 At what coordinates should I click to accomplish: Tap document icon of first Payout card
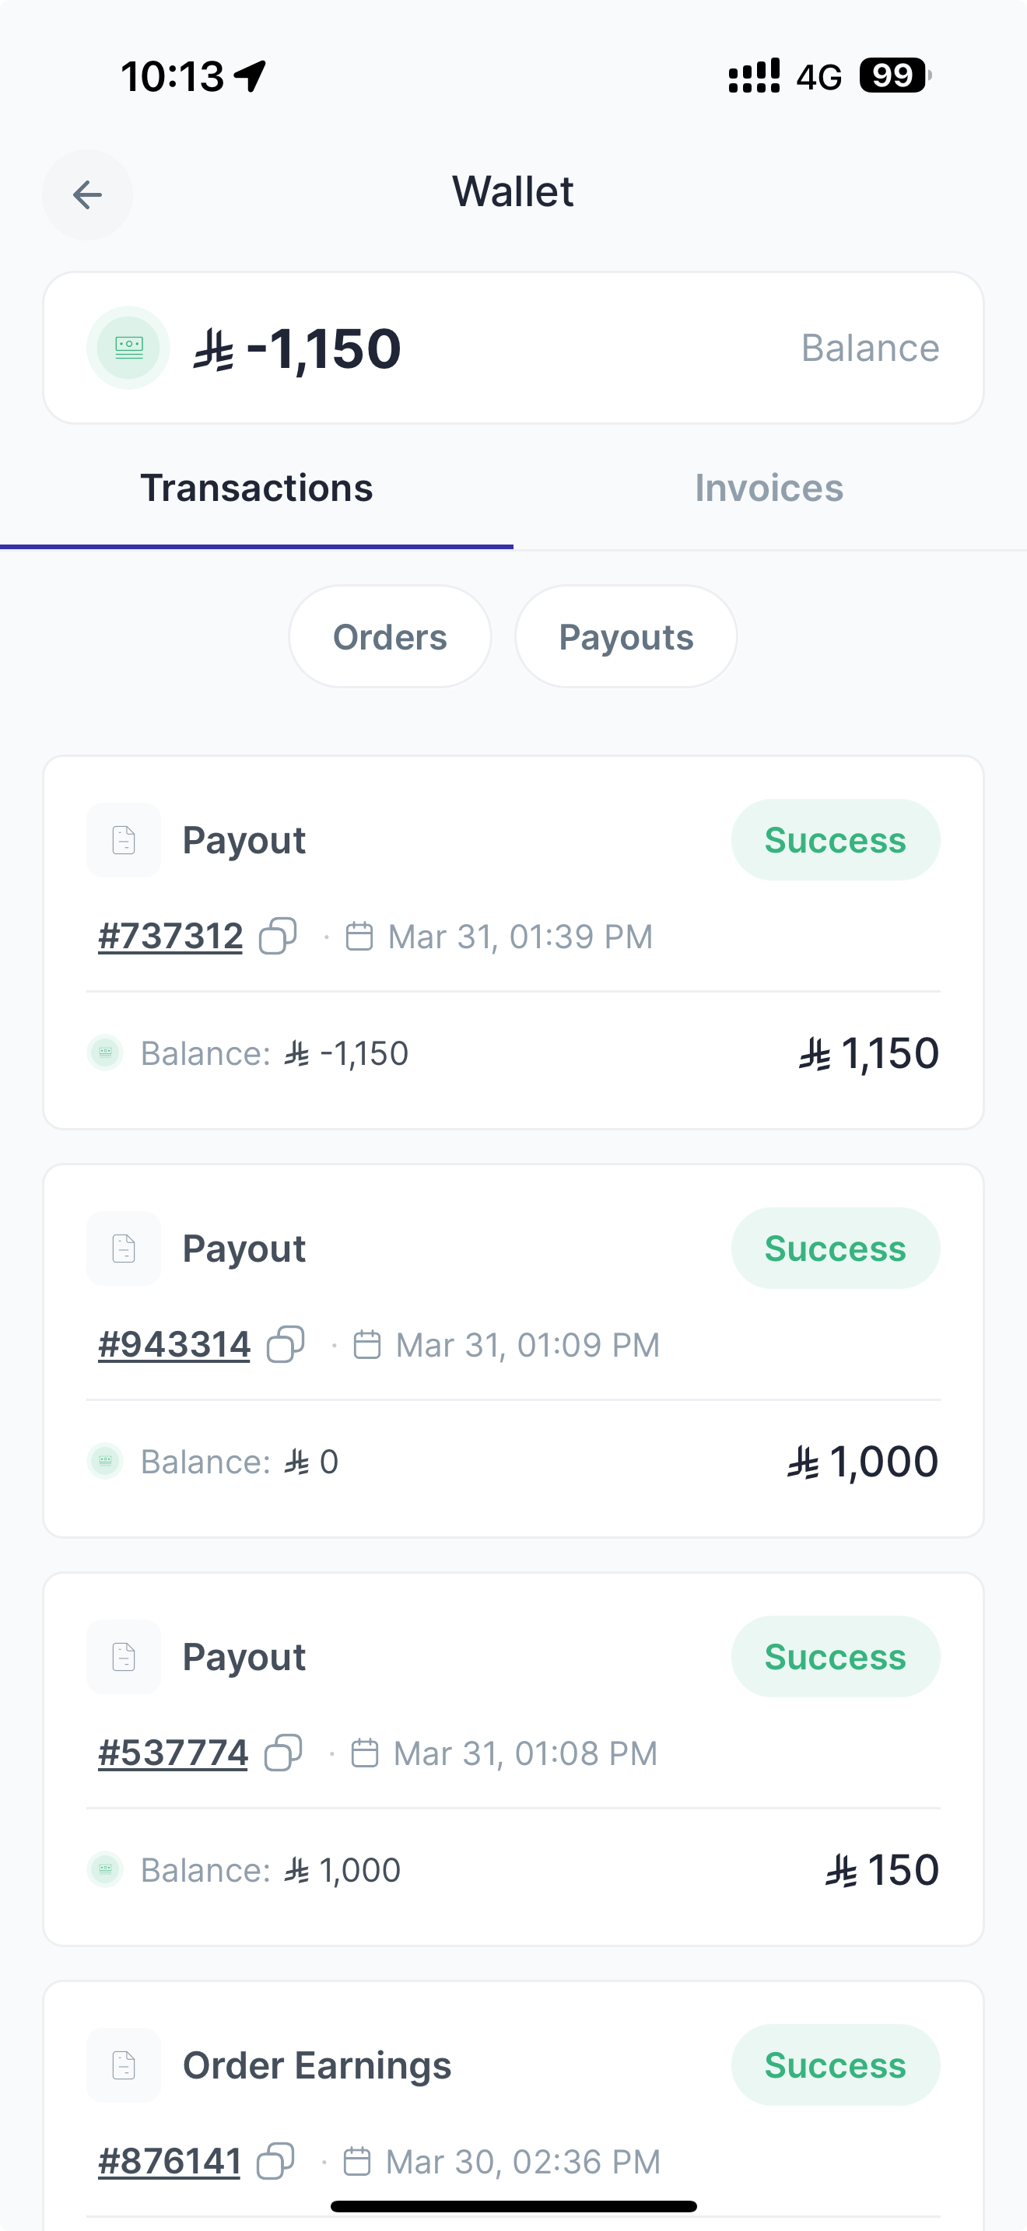(124, 840)
